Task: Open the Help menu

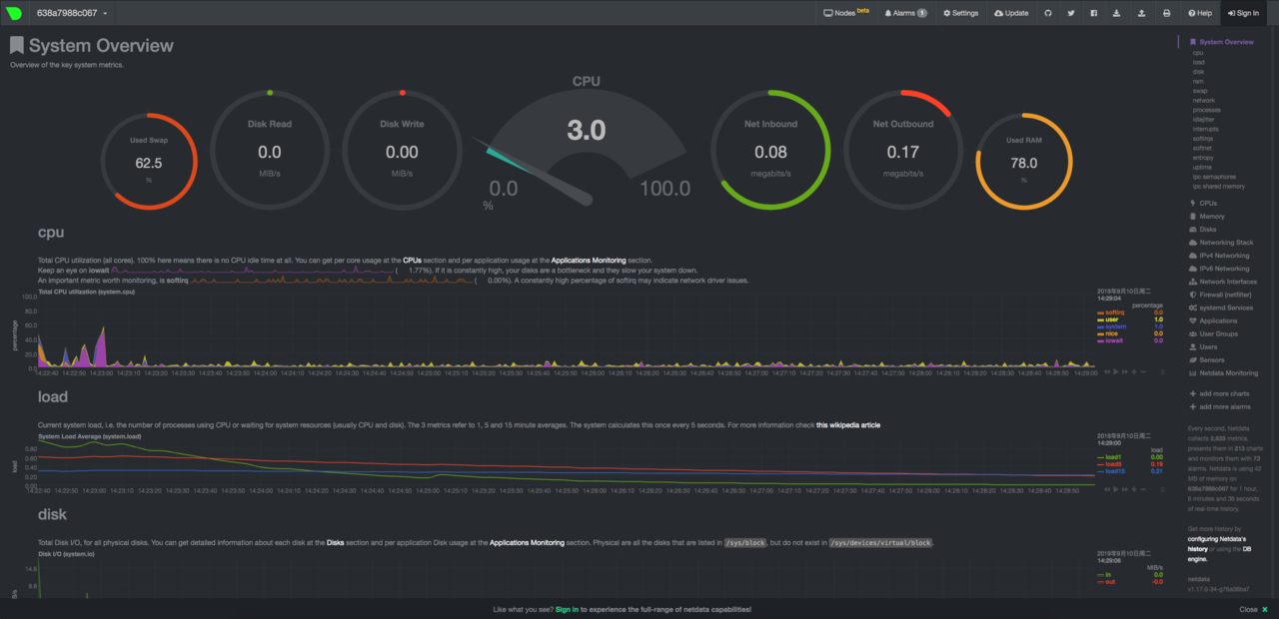Action: click(1200, 13)
